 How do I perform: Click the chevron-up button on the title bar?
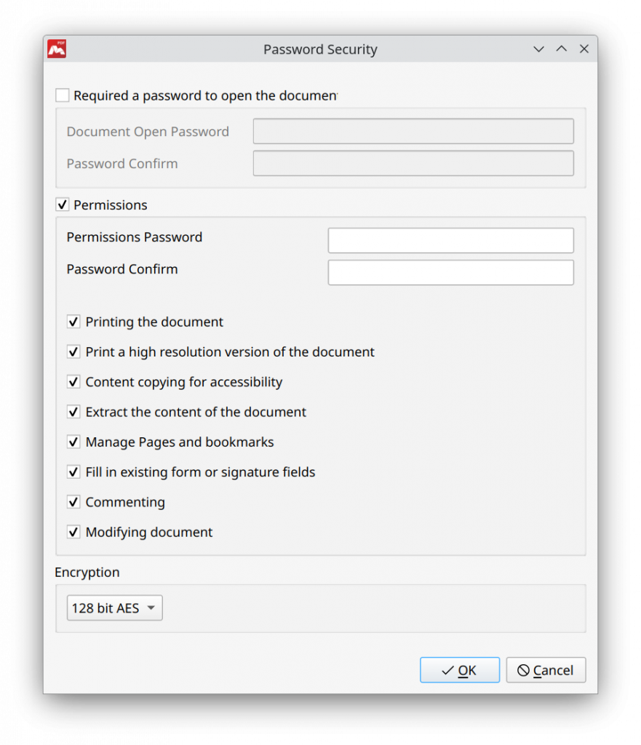[561, 49]
